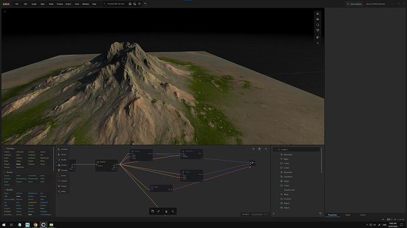This screenshot has height=228, width=407.
Task: Click the Send Feedback button
Action: click(x=355, y=4)
